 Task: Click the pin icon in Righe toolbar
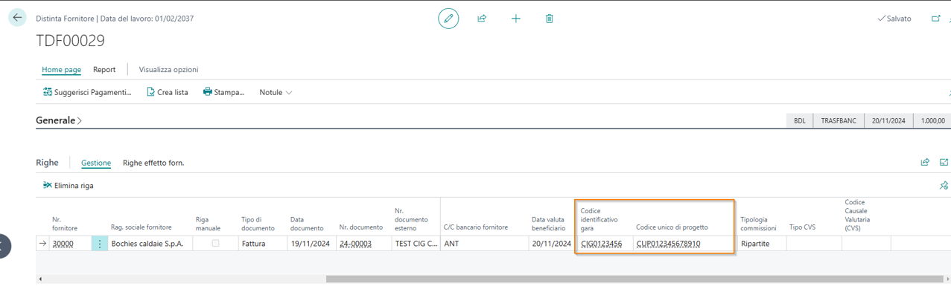944,186
